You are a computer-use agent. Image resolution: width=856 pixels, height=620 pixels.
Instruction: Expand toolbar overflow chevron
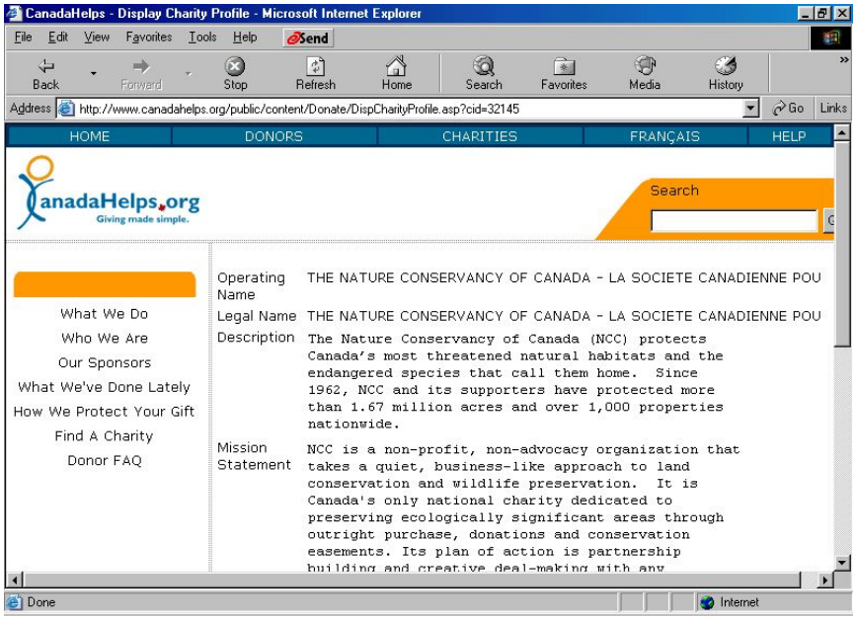[x=843, y=60]
